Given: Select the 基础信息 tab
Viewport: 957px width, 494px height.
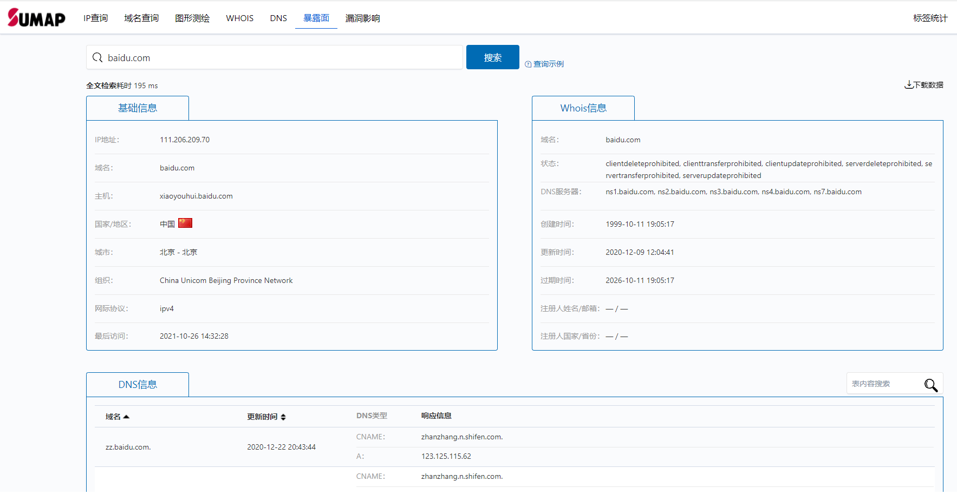Looking at the screenshot, I should point(138,108).
